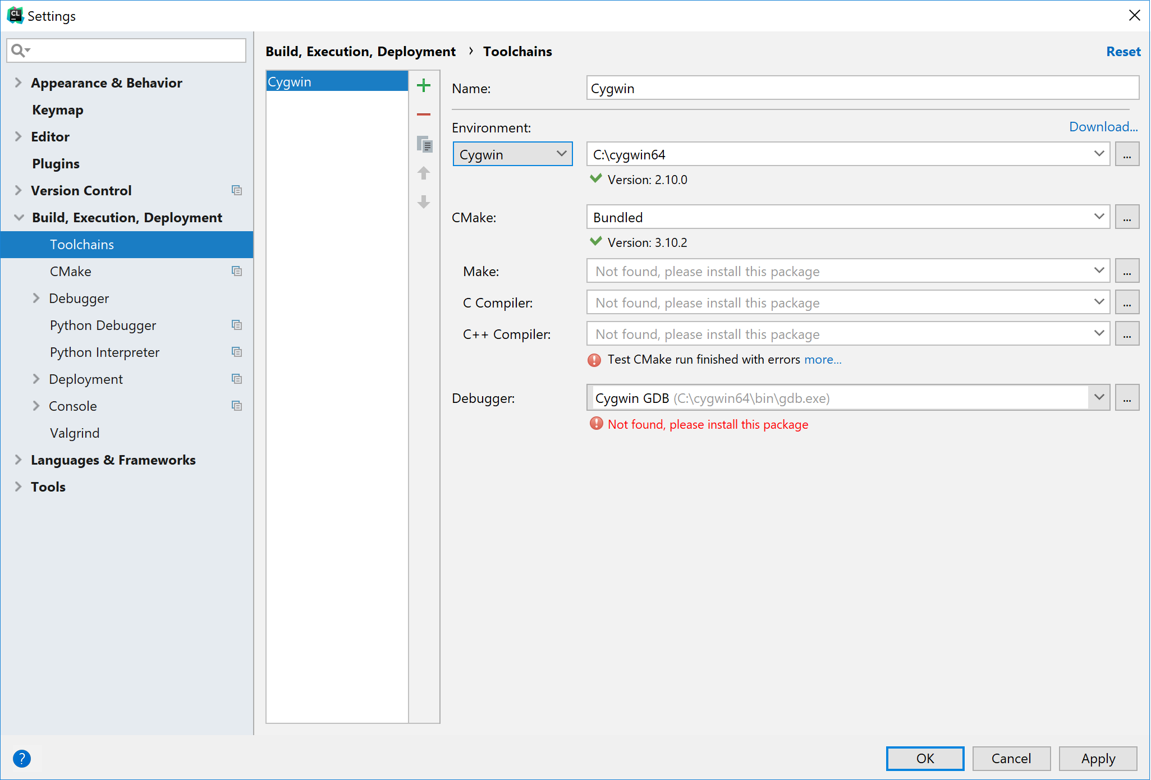Open the Make dropdown
The width and height of the screenshot is (1151, 780).
click(1099, 270)
